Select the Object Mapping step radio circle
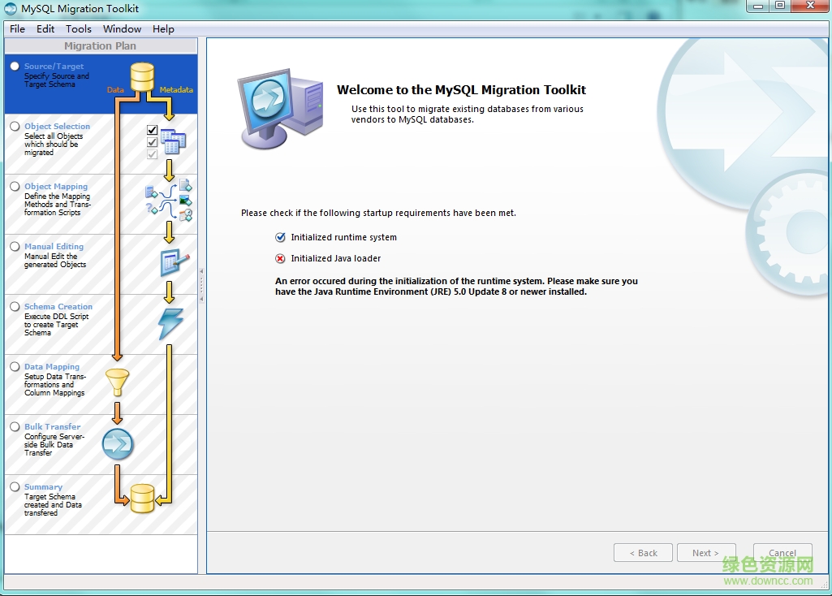Screen dimensions: 832x596 [x=14, y=185]
